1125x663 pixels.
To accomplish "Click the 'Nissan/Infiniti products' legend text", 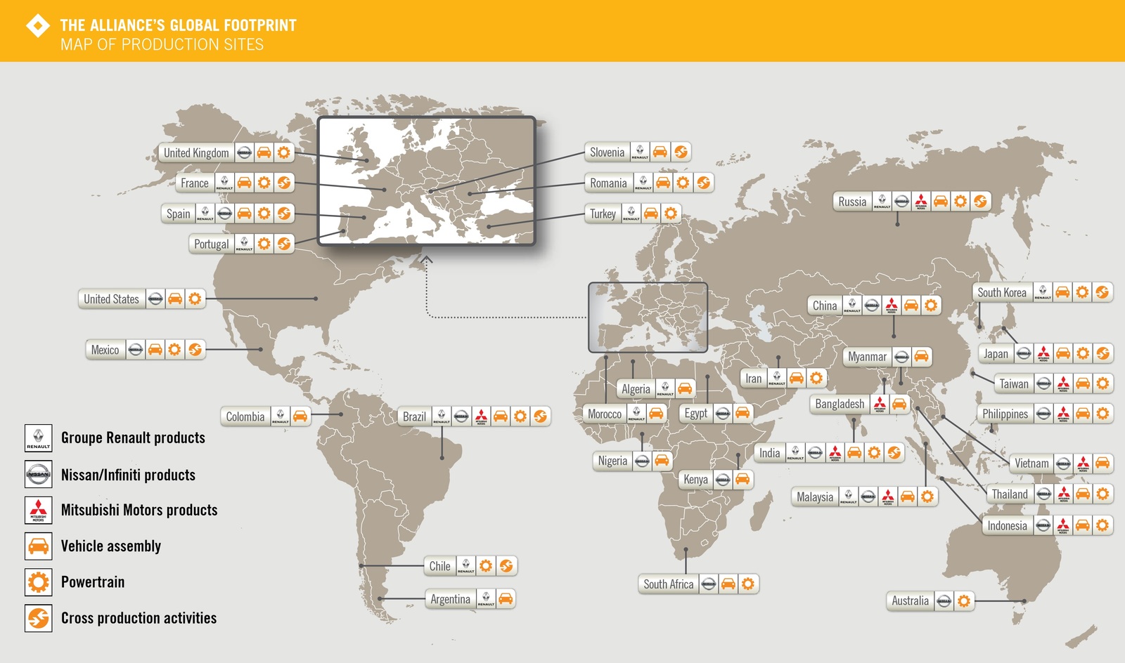I will click(128, 475).
